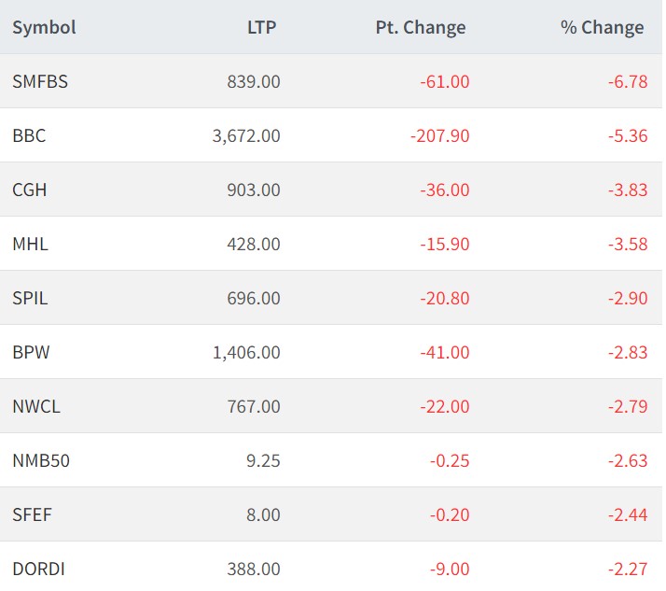Click the MHL symbol
This screenshot has height=591, width=666.
pos(30,244)
